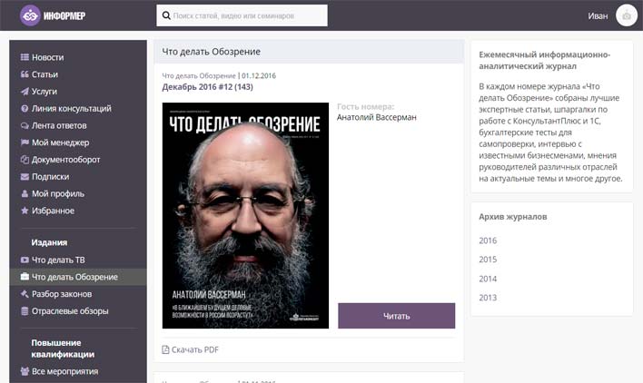Click the Отраслевые обзоры database icon

click(x=25, y=311)
